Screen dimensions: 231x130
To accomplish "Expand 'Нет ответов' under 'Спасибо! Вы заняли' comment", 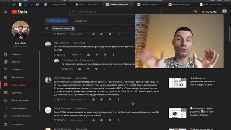I will (x=78, y=120).
